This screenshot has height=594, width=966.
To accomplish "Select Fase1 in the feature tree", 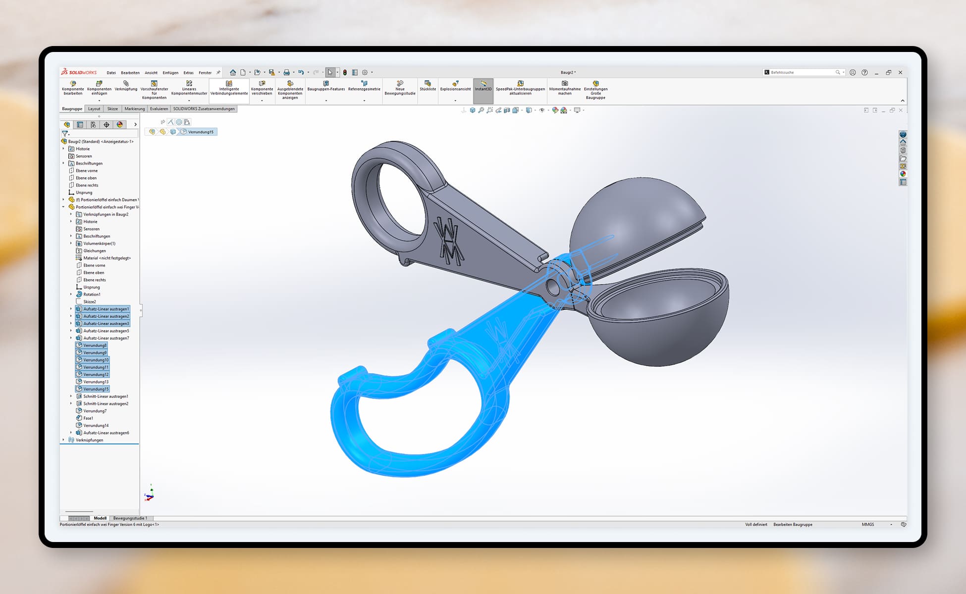I will pyautogui.click(x=85, y=418).
